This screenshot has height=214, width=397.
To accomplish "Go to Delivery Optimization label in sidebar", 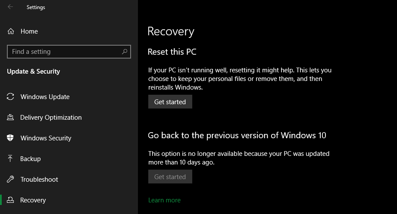I will coord(51,118).
